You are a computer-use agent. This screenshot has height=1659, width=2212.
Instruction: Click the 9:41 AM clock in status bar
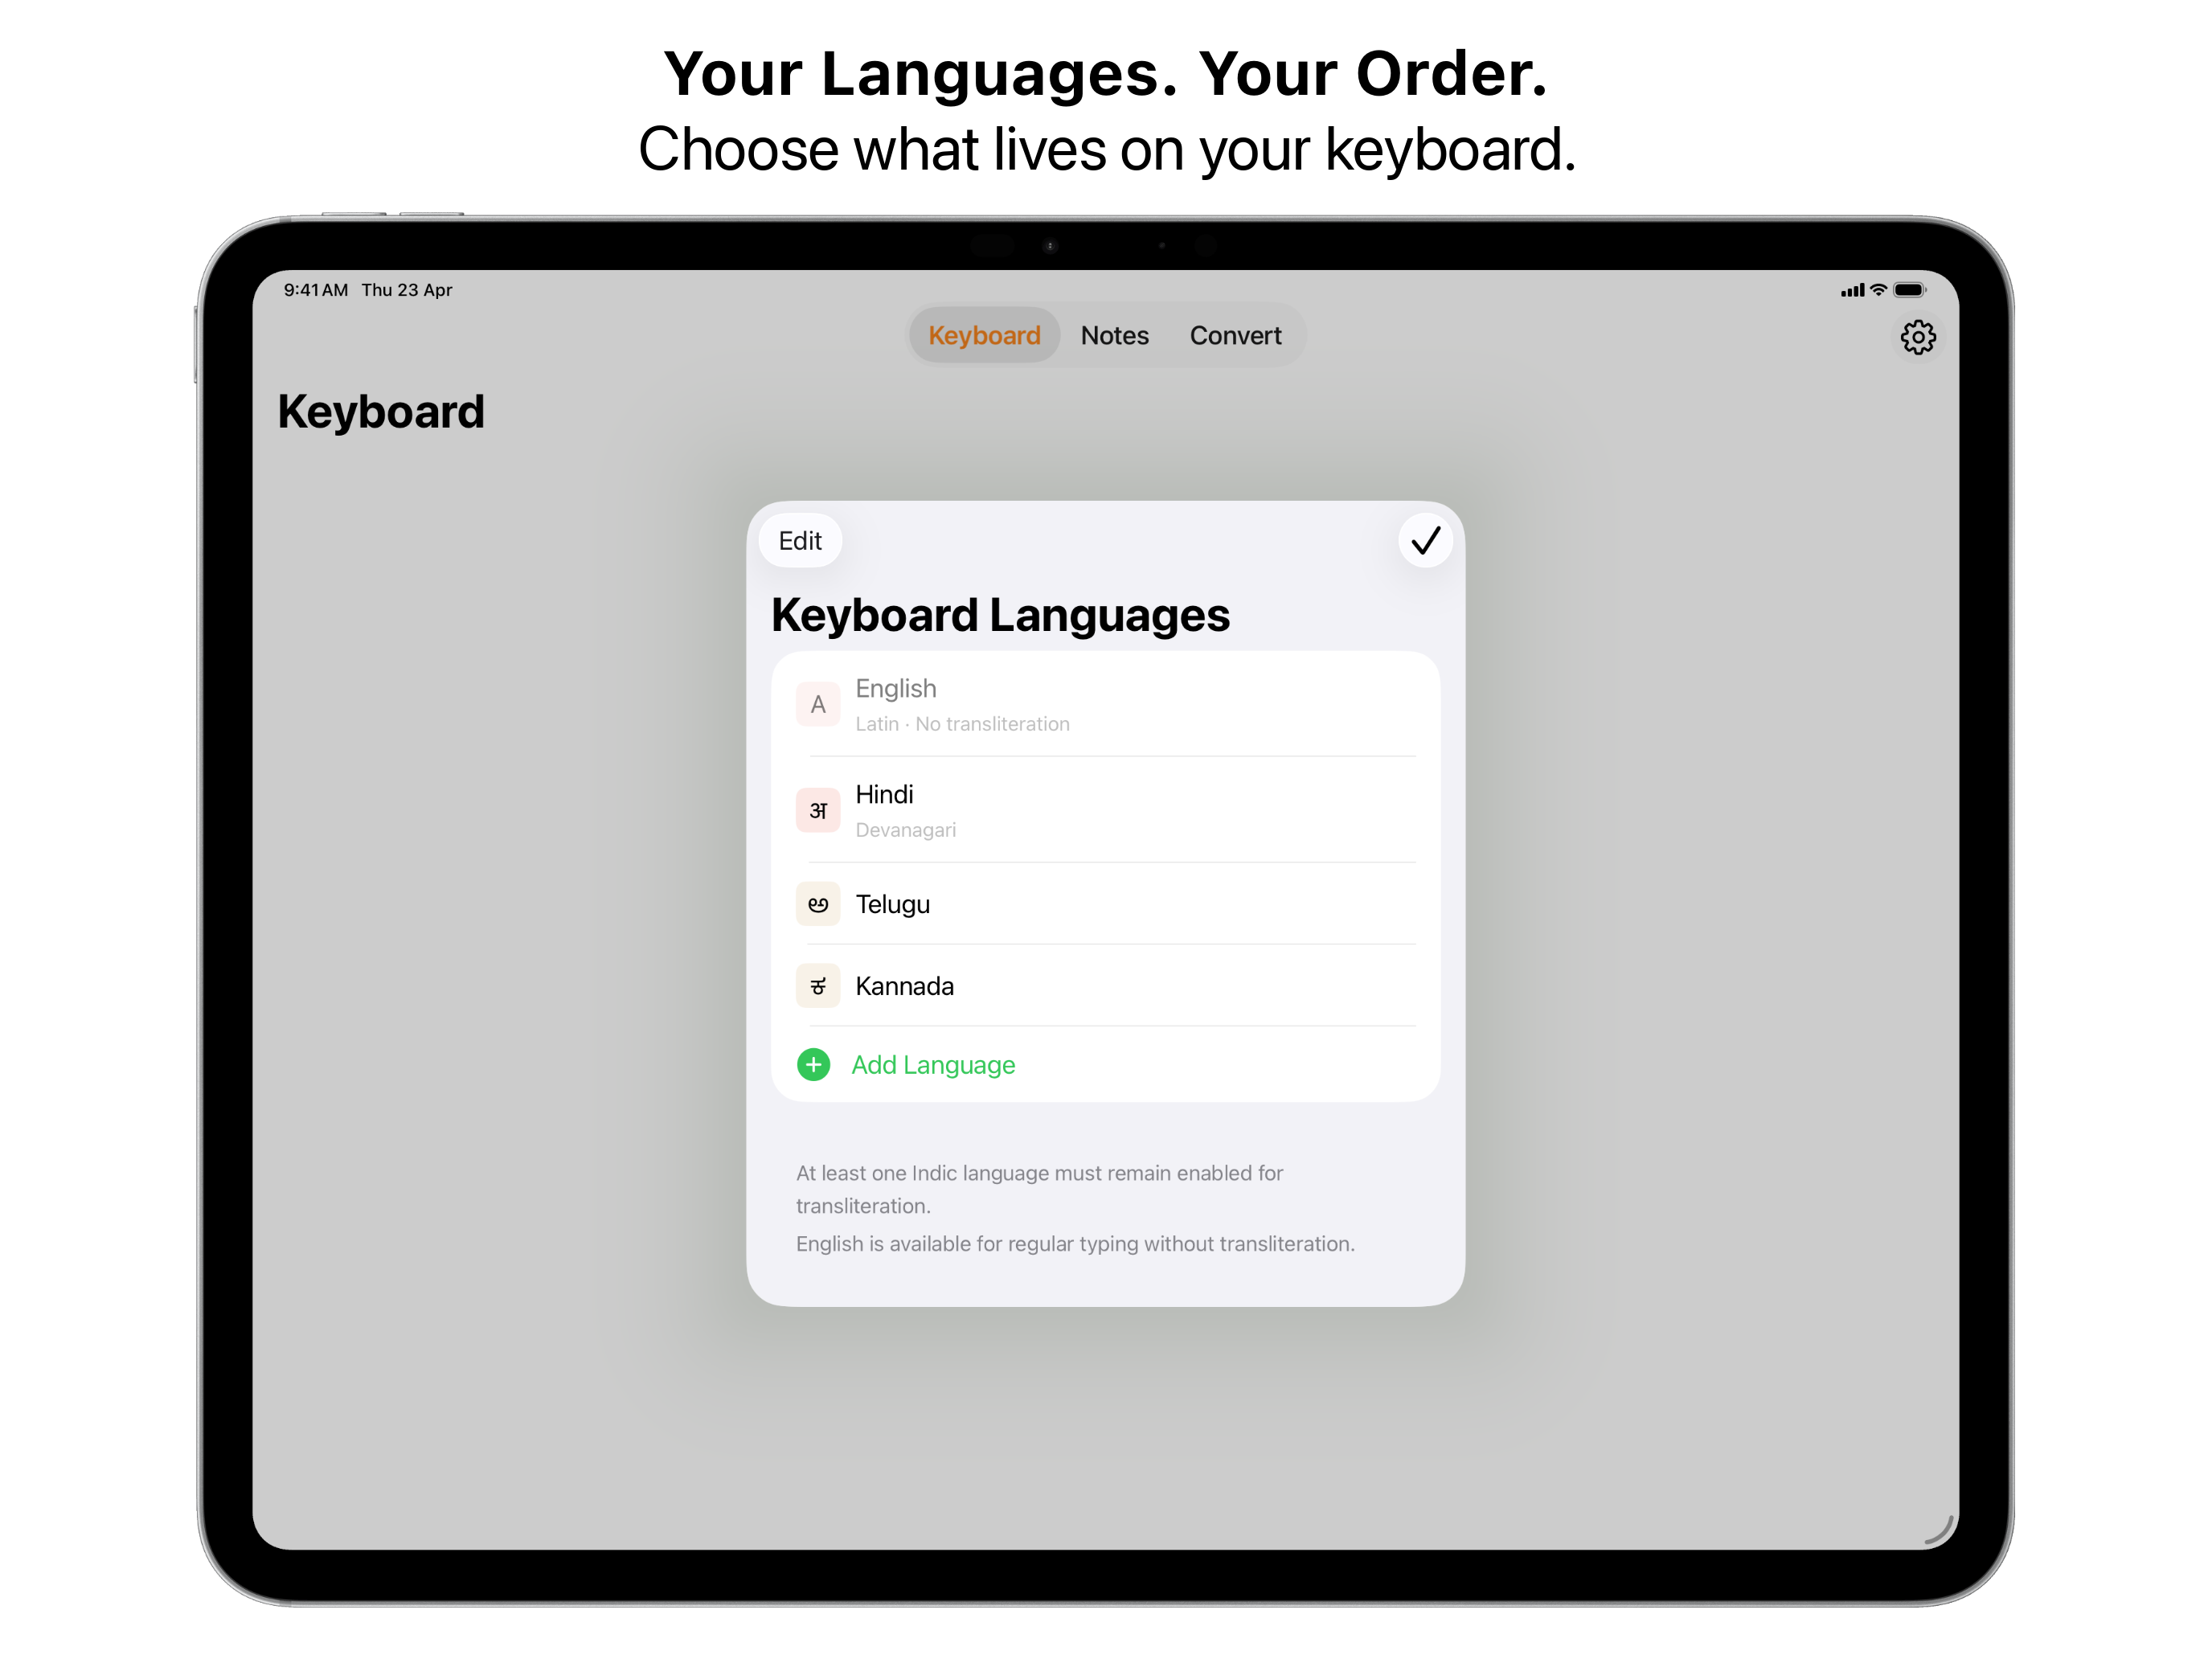[x=316, y=290]
